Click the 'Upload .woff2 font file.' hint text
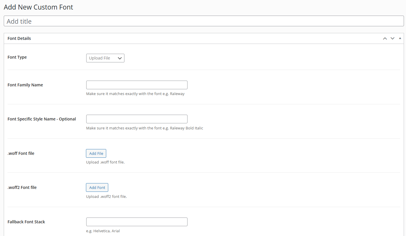Screen dimensions: 406x236 pyautogui.click(x=106, y=196)
